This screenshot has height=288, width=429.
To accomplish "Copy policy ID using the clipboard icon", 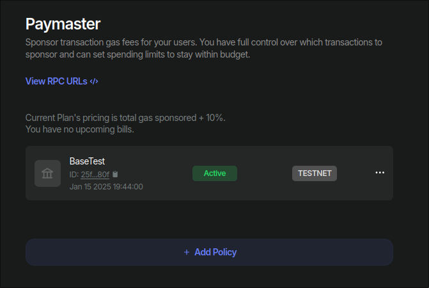I will (x=115, y=174).
